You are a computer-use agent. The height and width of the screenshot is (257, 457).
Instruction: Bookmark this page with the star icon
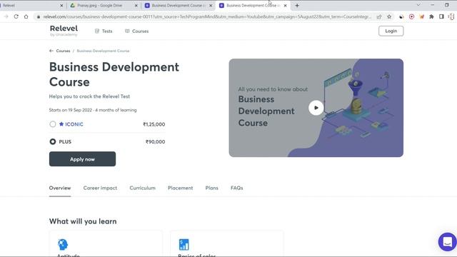point(389,16)
